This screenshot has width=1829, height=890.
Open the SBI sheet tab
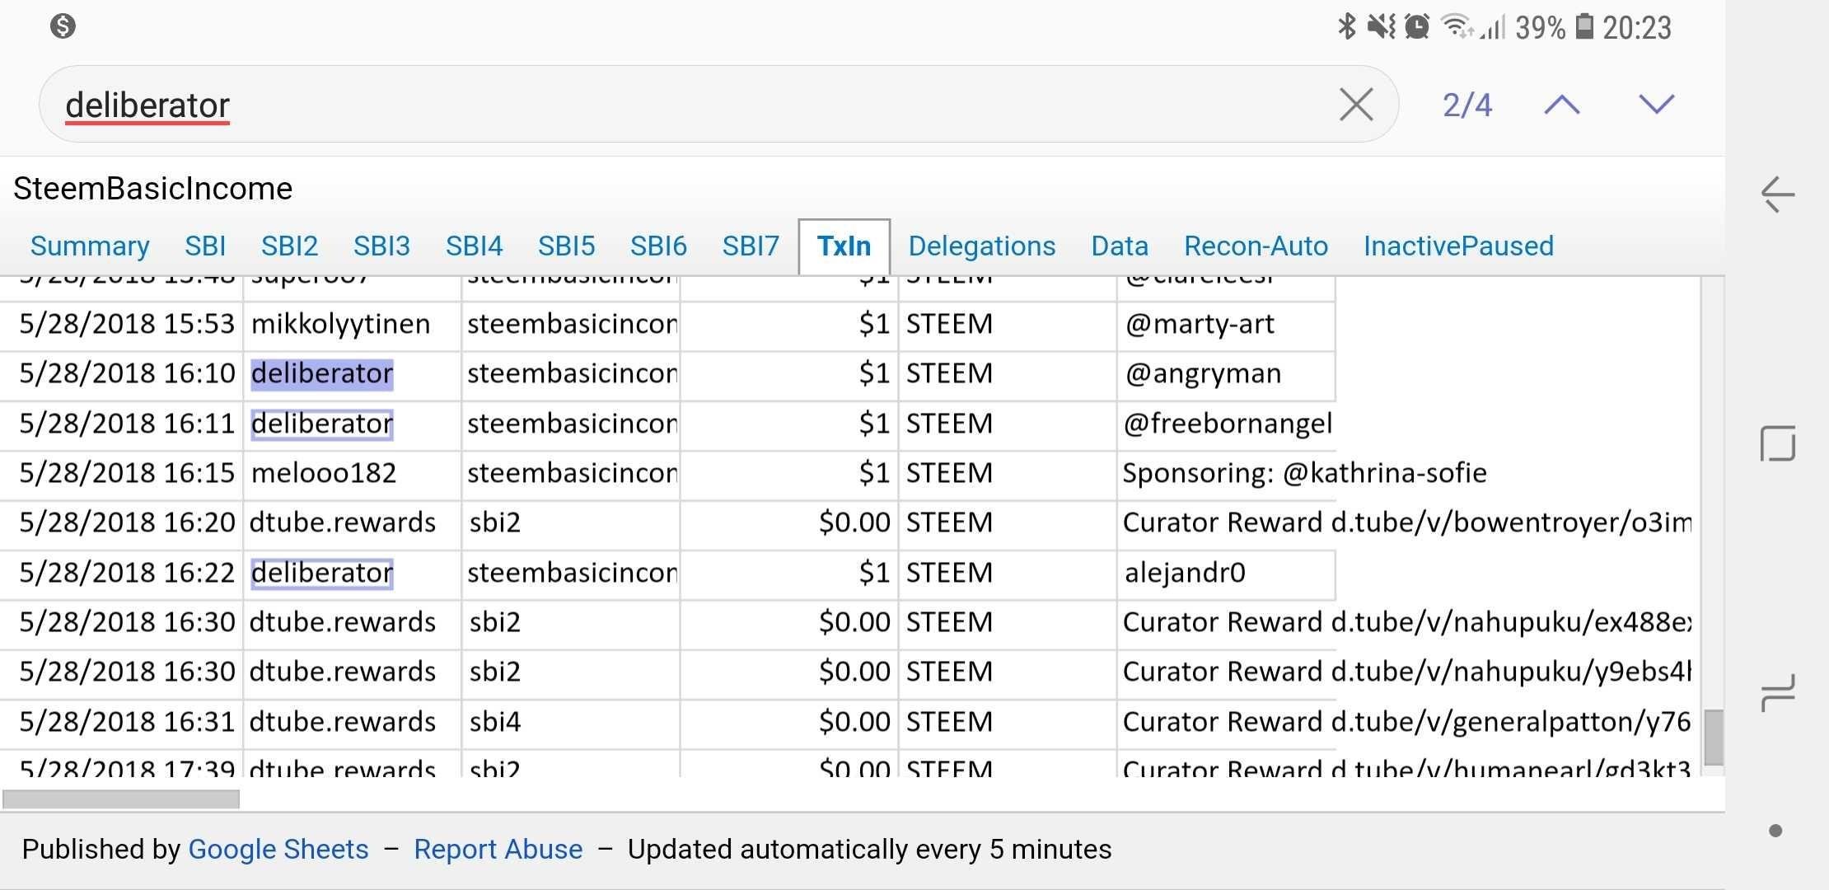click(x=205, y=246)
